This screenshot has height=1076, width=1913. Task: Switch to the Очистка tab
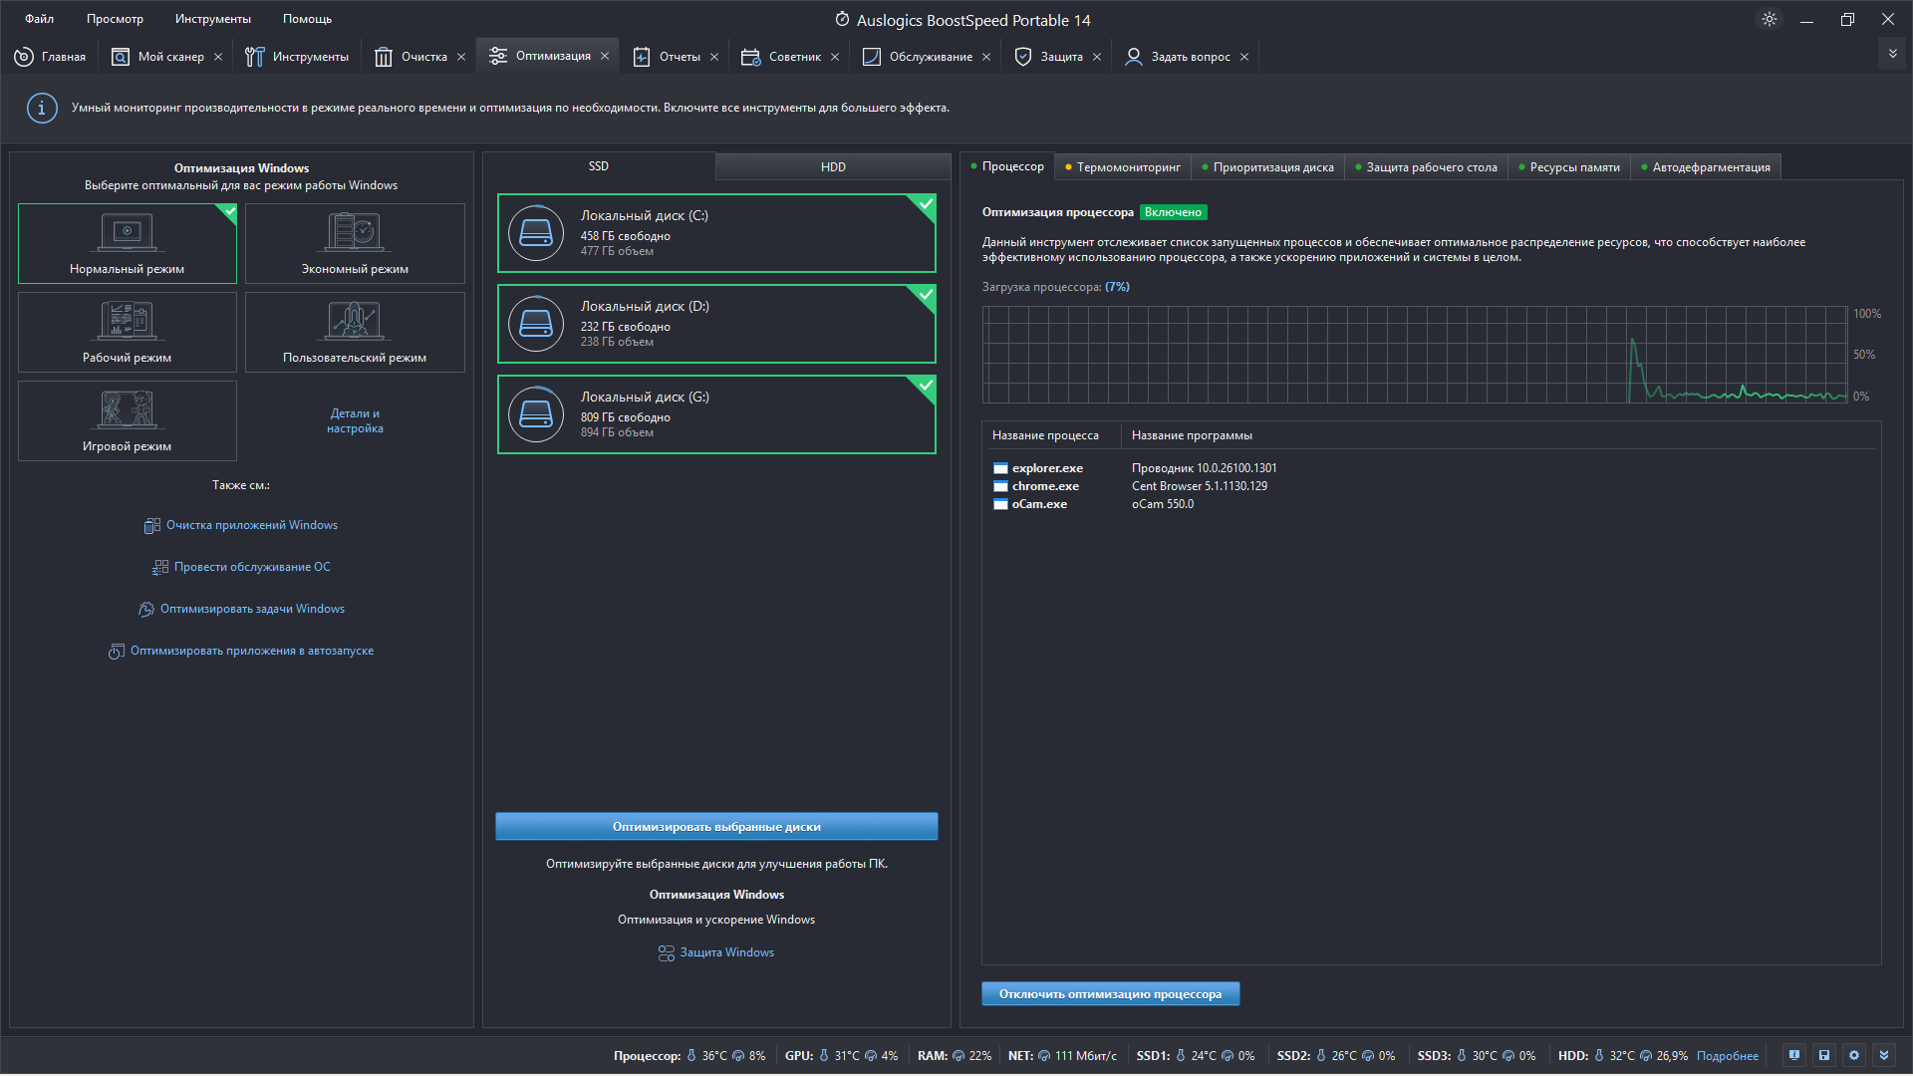pyautogui.click(x=410, y=57)
